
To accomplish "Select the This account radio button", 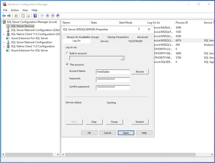I will [x=67, y=64].
